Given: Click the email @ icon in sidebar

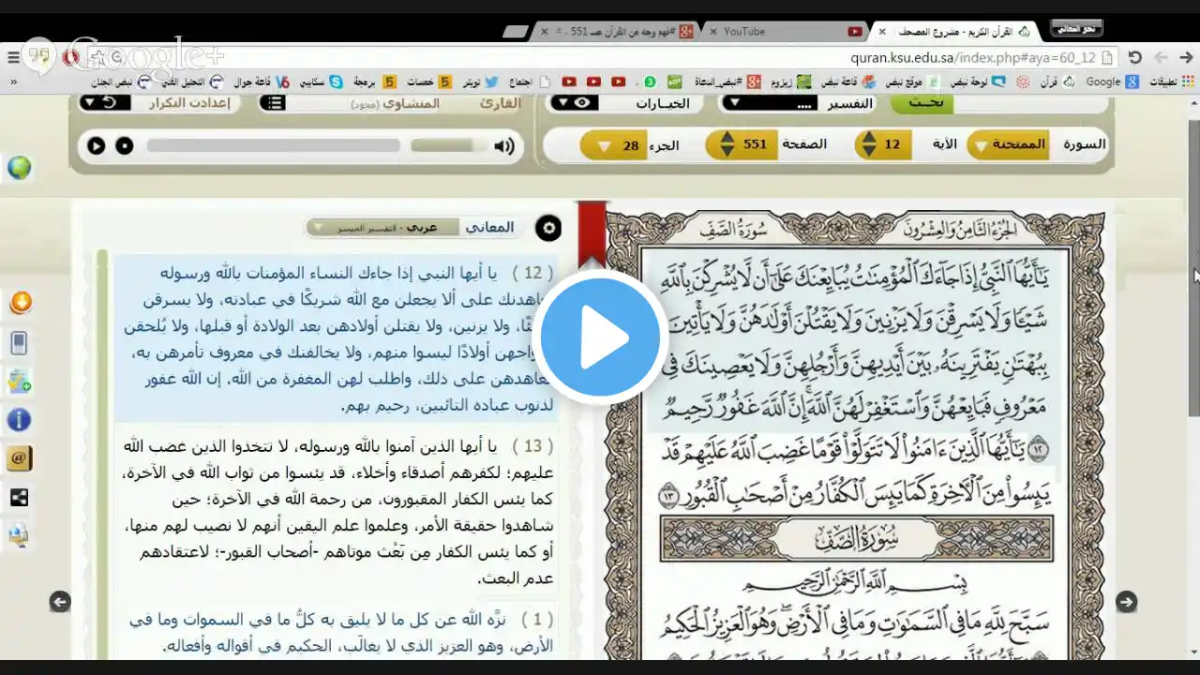Looking at the screenshot, I should (x=19, y=458).
